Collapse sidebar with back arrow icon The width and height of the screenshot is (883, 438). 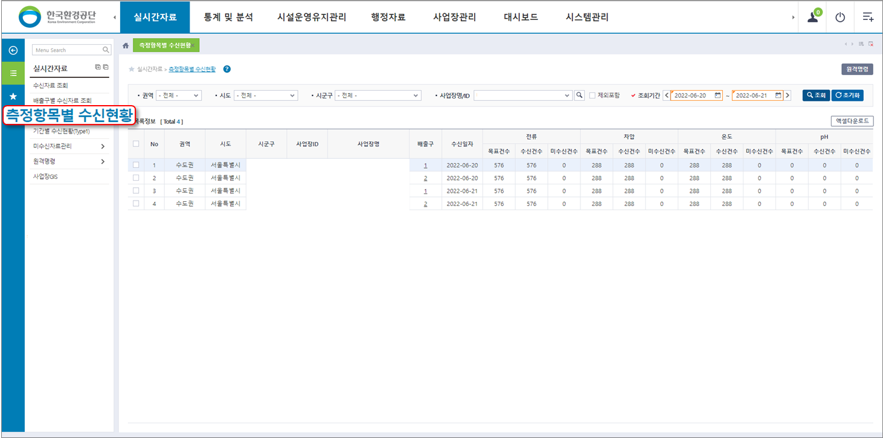click(13, 50)
